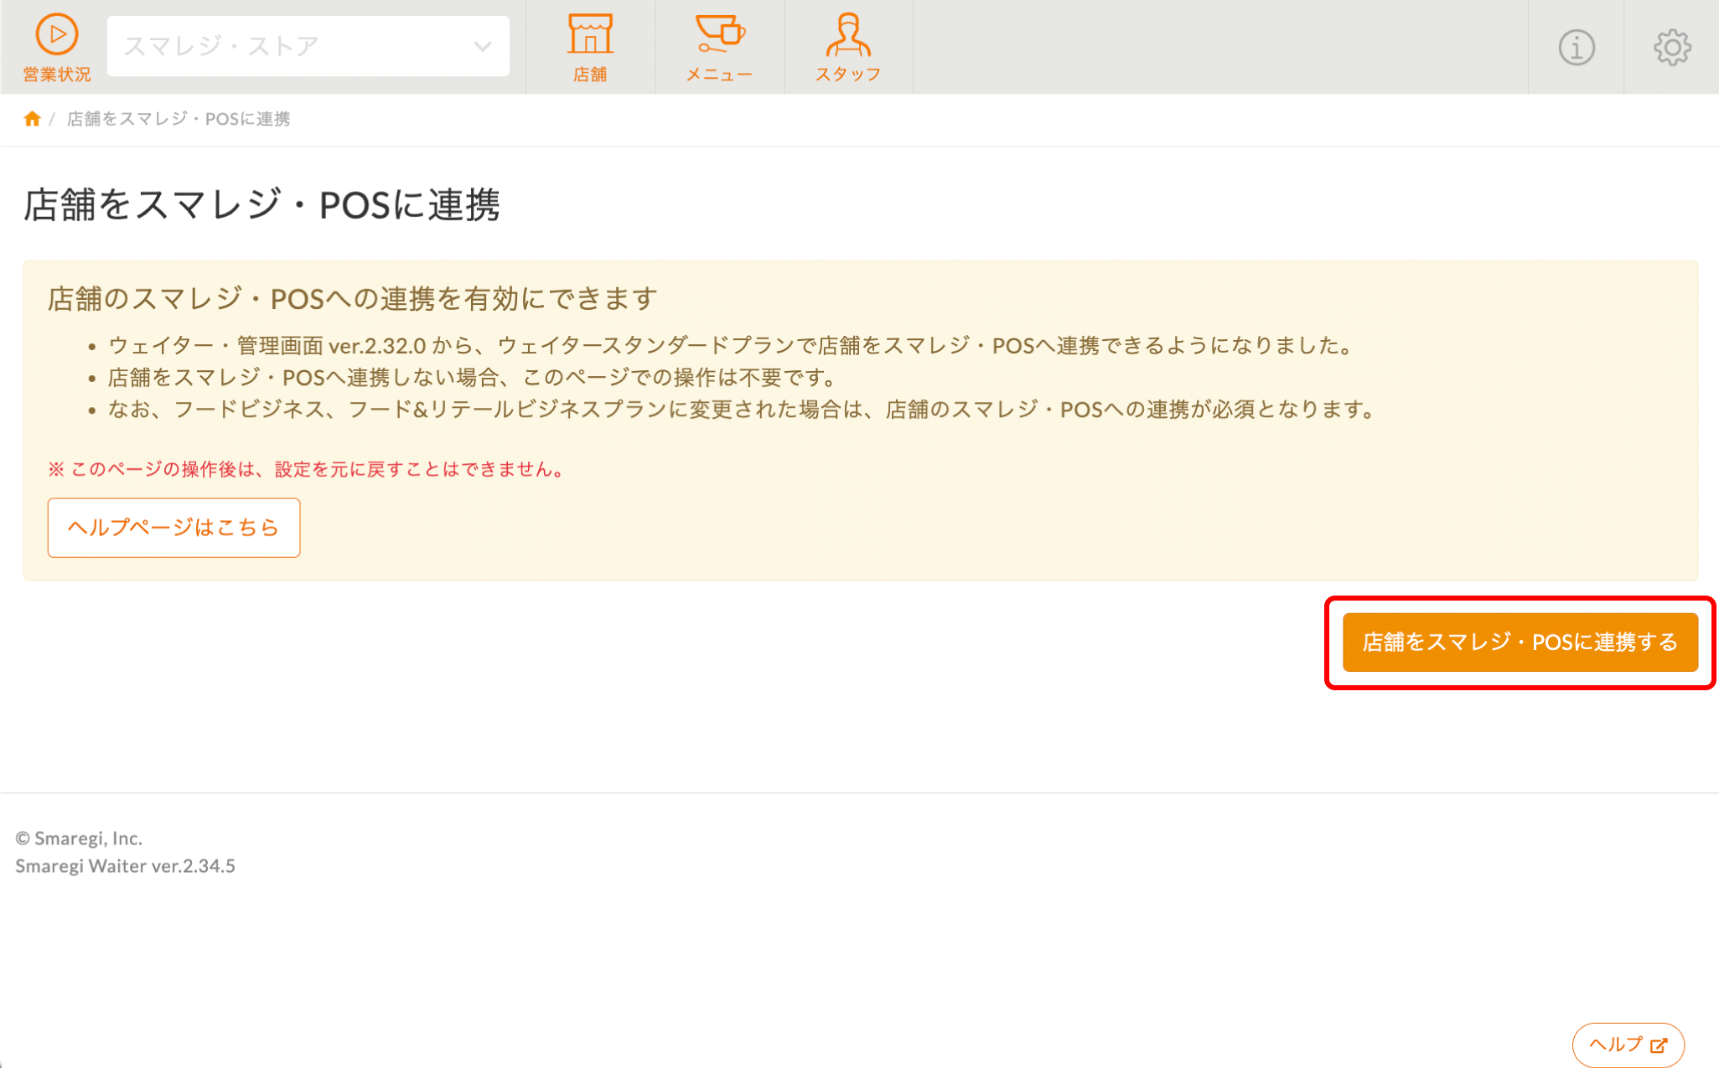Click 店舗をスマレジ・POSに連携する button
This screenshot has width=1719, height=1068.
tap(1520, 642)
